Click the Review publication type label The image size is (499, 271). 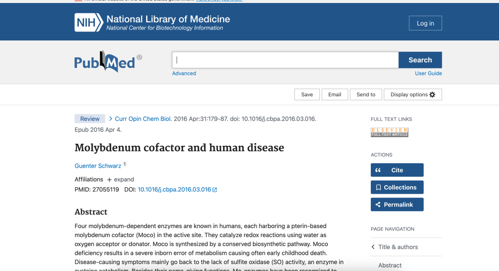[90, 119]
